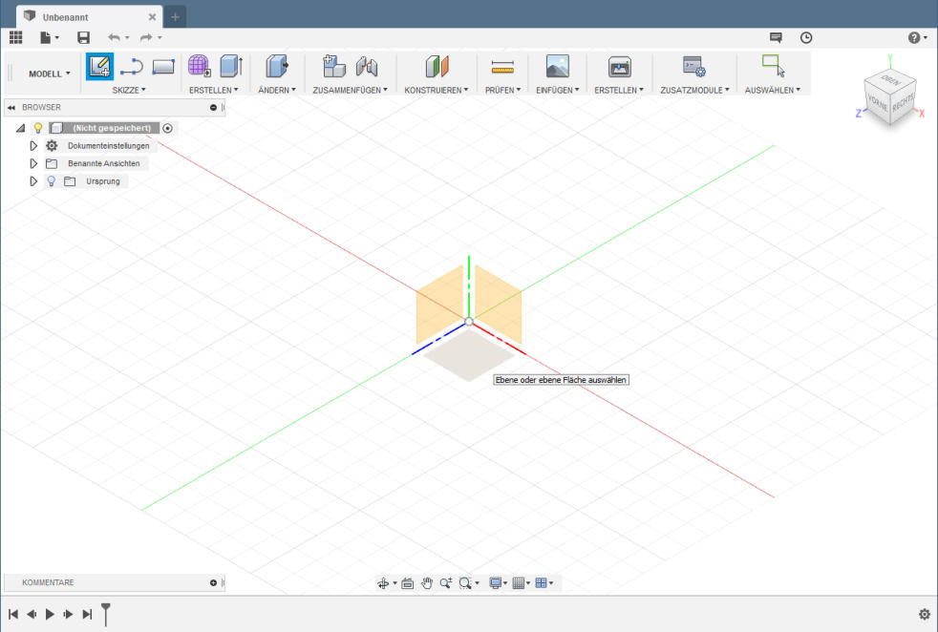This screenshot has width=938, height=632.
Task: Close the Unbenannt tab
Action: click(x=152, y=17)
